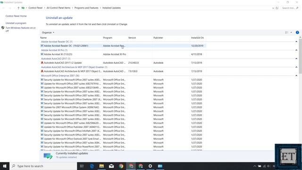Viewport: 302px width, 170px height.
Task: Refresh the Installed Updates list
Action: tap(277, 8)
